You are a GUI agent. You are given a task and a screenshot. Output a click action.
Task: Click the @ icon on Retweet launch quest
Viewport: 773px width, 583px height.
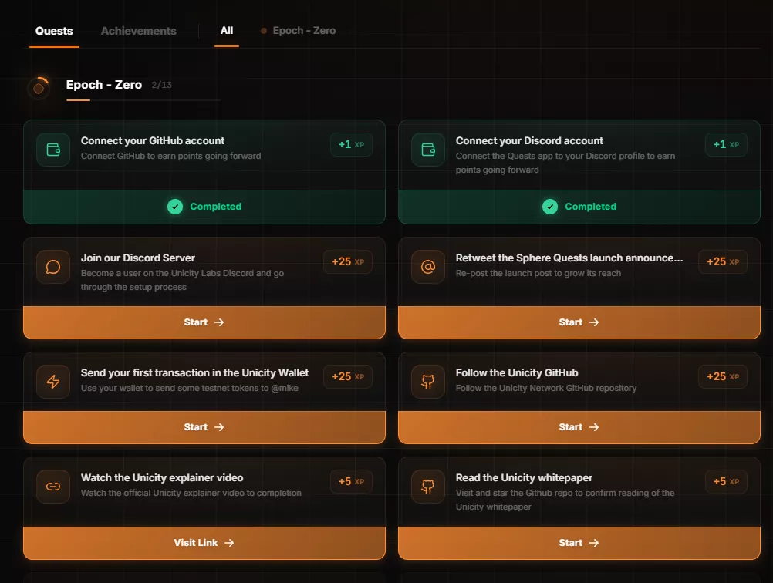pyautogui.click(x=428, y=267)
